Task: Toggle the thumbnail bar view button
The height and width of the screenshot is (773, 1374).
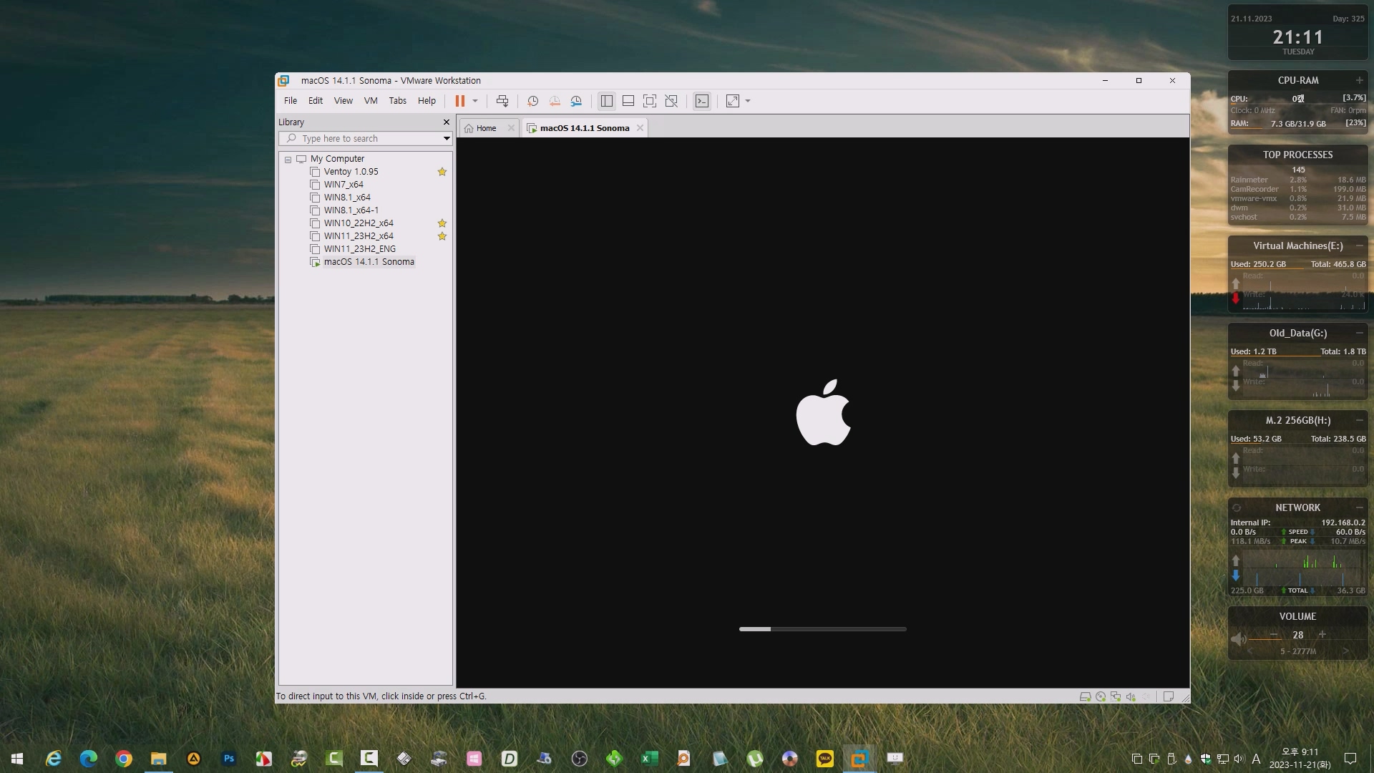Action: tap(628, 101)
